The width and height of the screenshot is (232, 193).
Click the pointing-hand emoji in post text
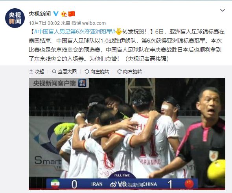[x=118, y=31]
